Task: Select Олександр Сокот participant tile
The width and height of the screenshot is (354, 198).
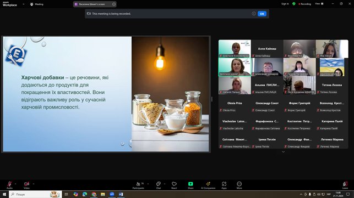Action: pyautogui.click(x=267, y=103)
